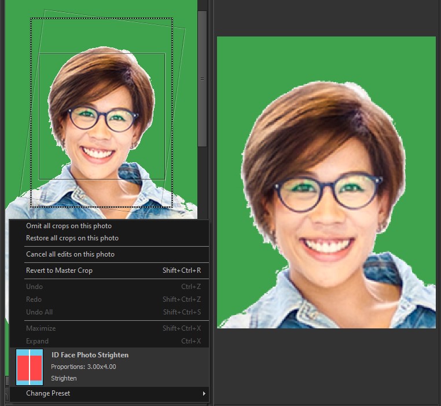This screenshot has width=441, height=406.
Task: Select Restore all crops on this photo
Action: click(72, 238)
